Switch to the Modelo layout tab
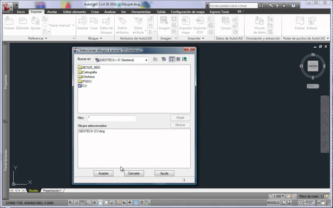The width and height of the screenshot is (333, 208). (34, 191)
